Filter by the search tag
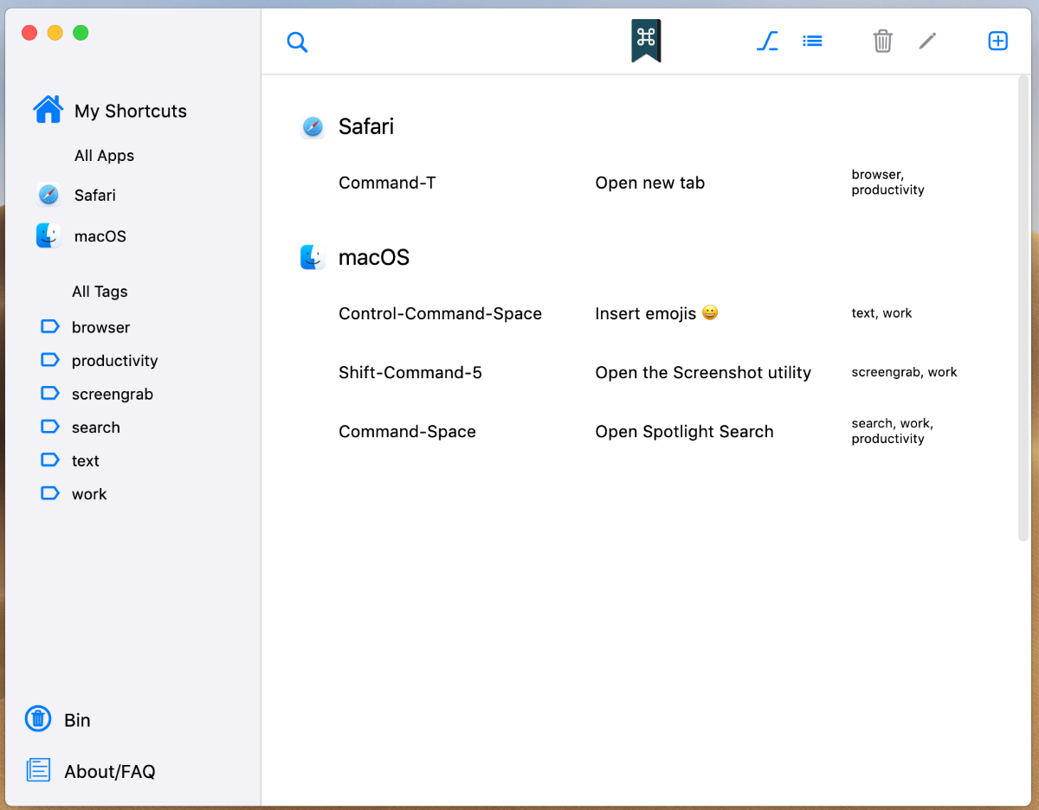This screenshot has height=810, width=1039. click(96, 427)
